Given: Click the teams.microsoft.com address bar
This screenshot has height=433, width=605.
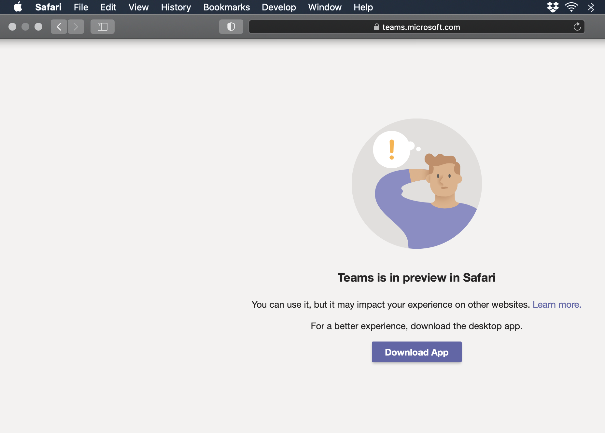Looking at the screenshot, I should [417, 27].
